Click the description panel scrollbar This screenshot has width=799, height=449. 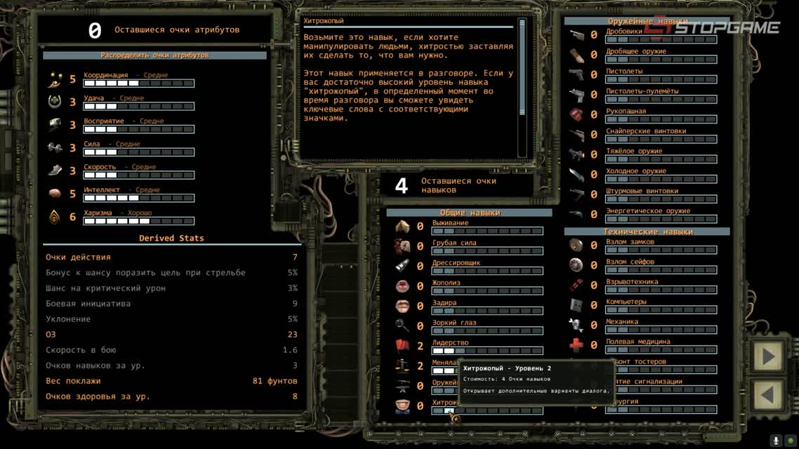[x=522, y=88]
